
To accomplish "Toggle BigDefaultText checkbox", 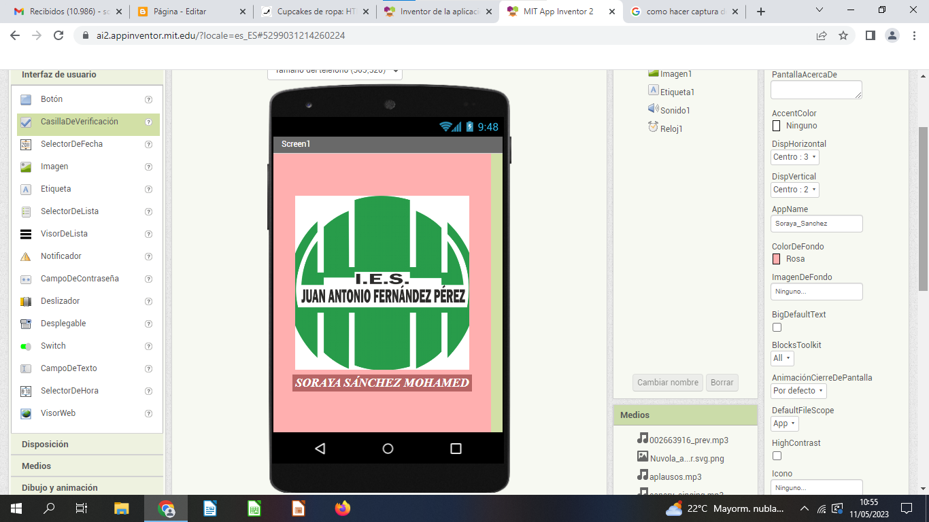I will (x=777, y=328).
